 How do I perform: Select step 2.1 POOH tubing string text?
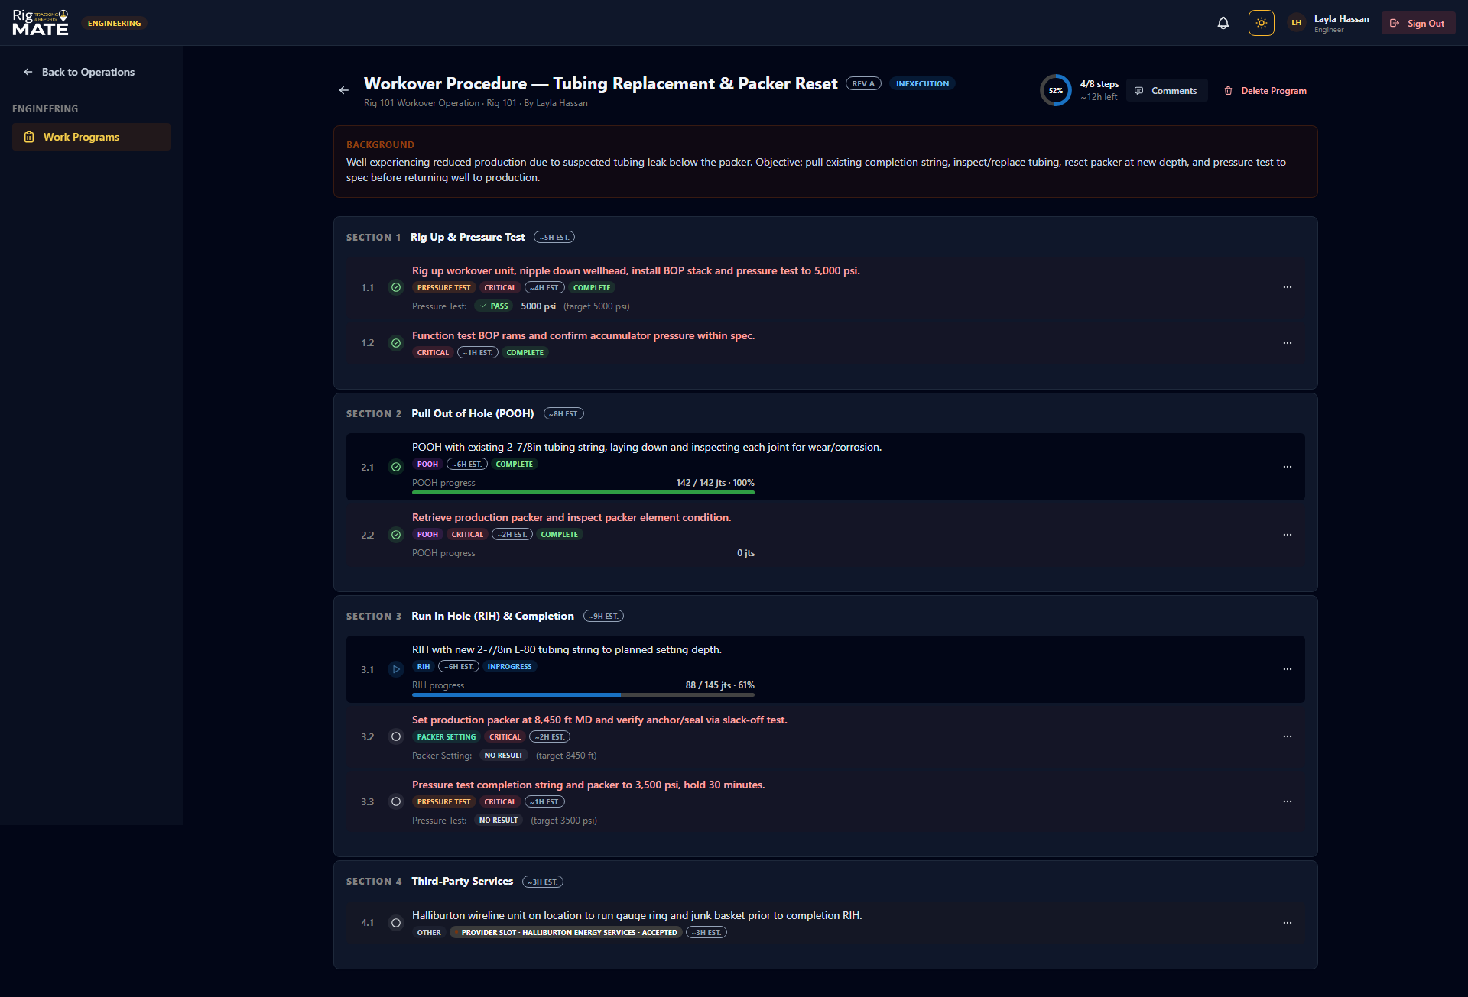647,447
